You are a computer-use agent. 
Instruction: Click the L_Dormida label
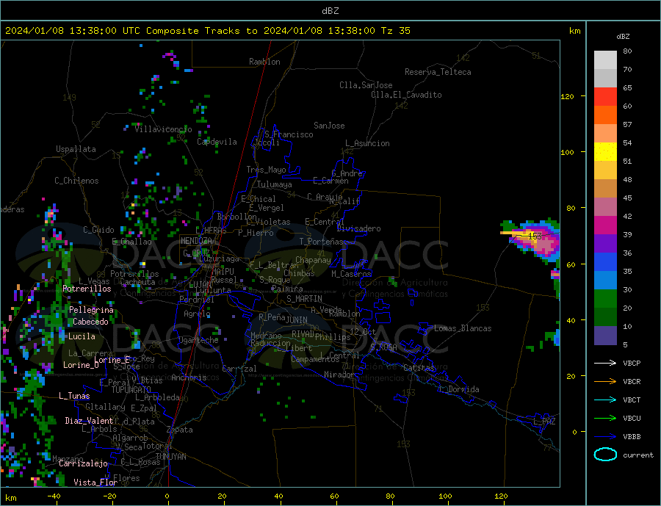click(x=459, y=389)
